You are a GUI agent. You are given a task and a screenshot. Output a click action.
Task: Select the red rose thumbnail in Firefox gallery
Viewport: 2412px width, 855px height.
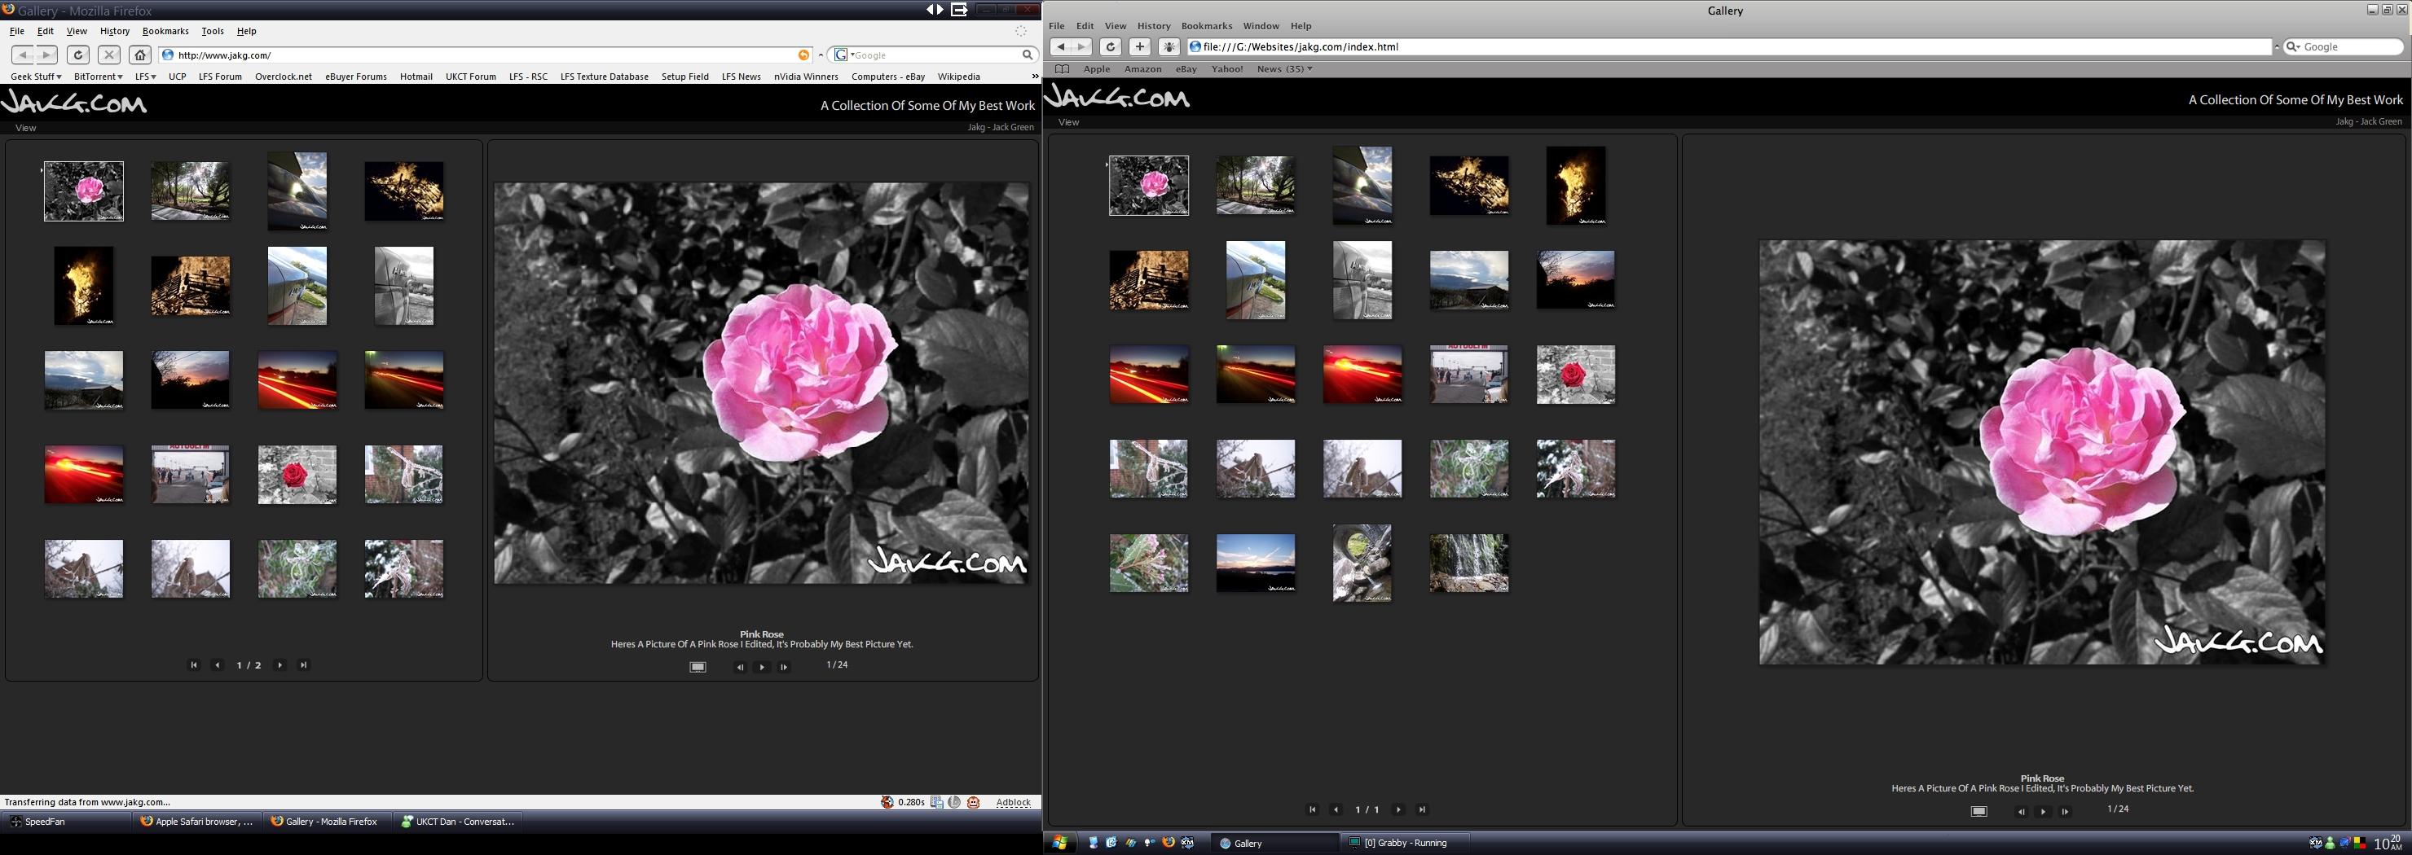pos(297,474)
